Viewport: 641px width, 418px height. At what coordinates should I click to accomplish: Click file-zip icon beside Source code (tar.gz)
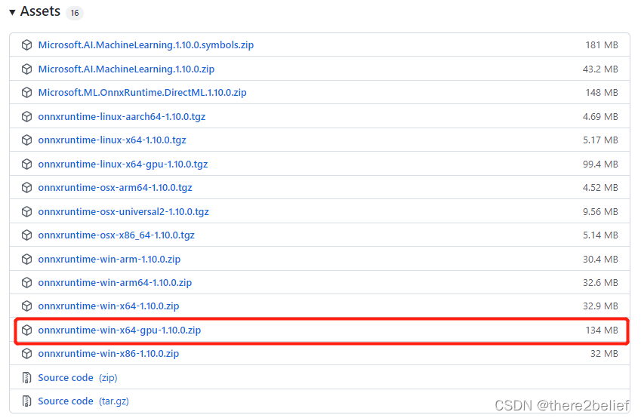26,401
